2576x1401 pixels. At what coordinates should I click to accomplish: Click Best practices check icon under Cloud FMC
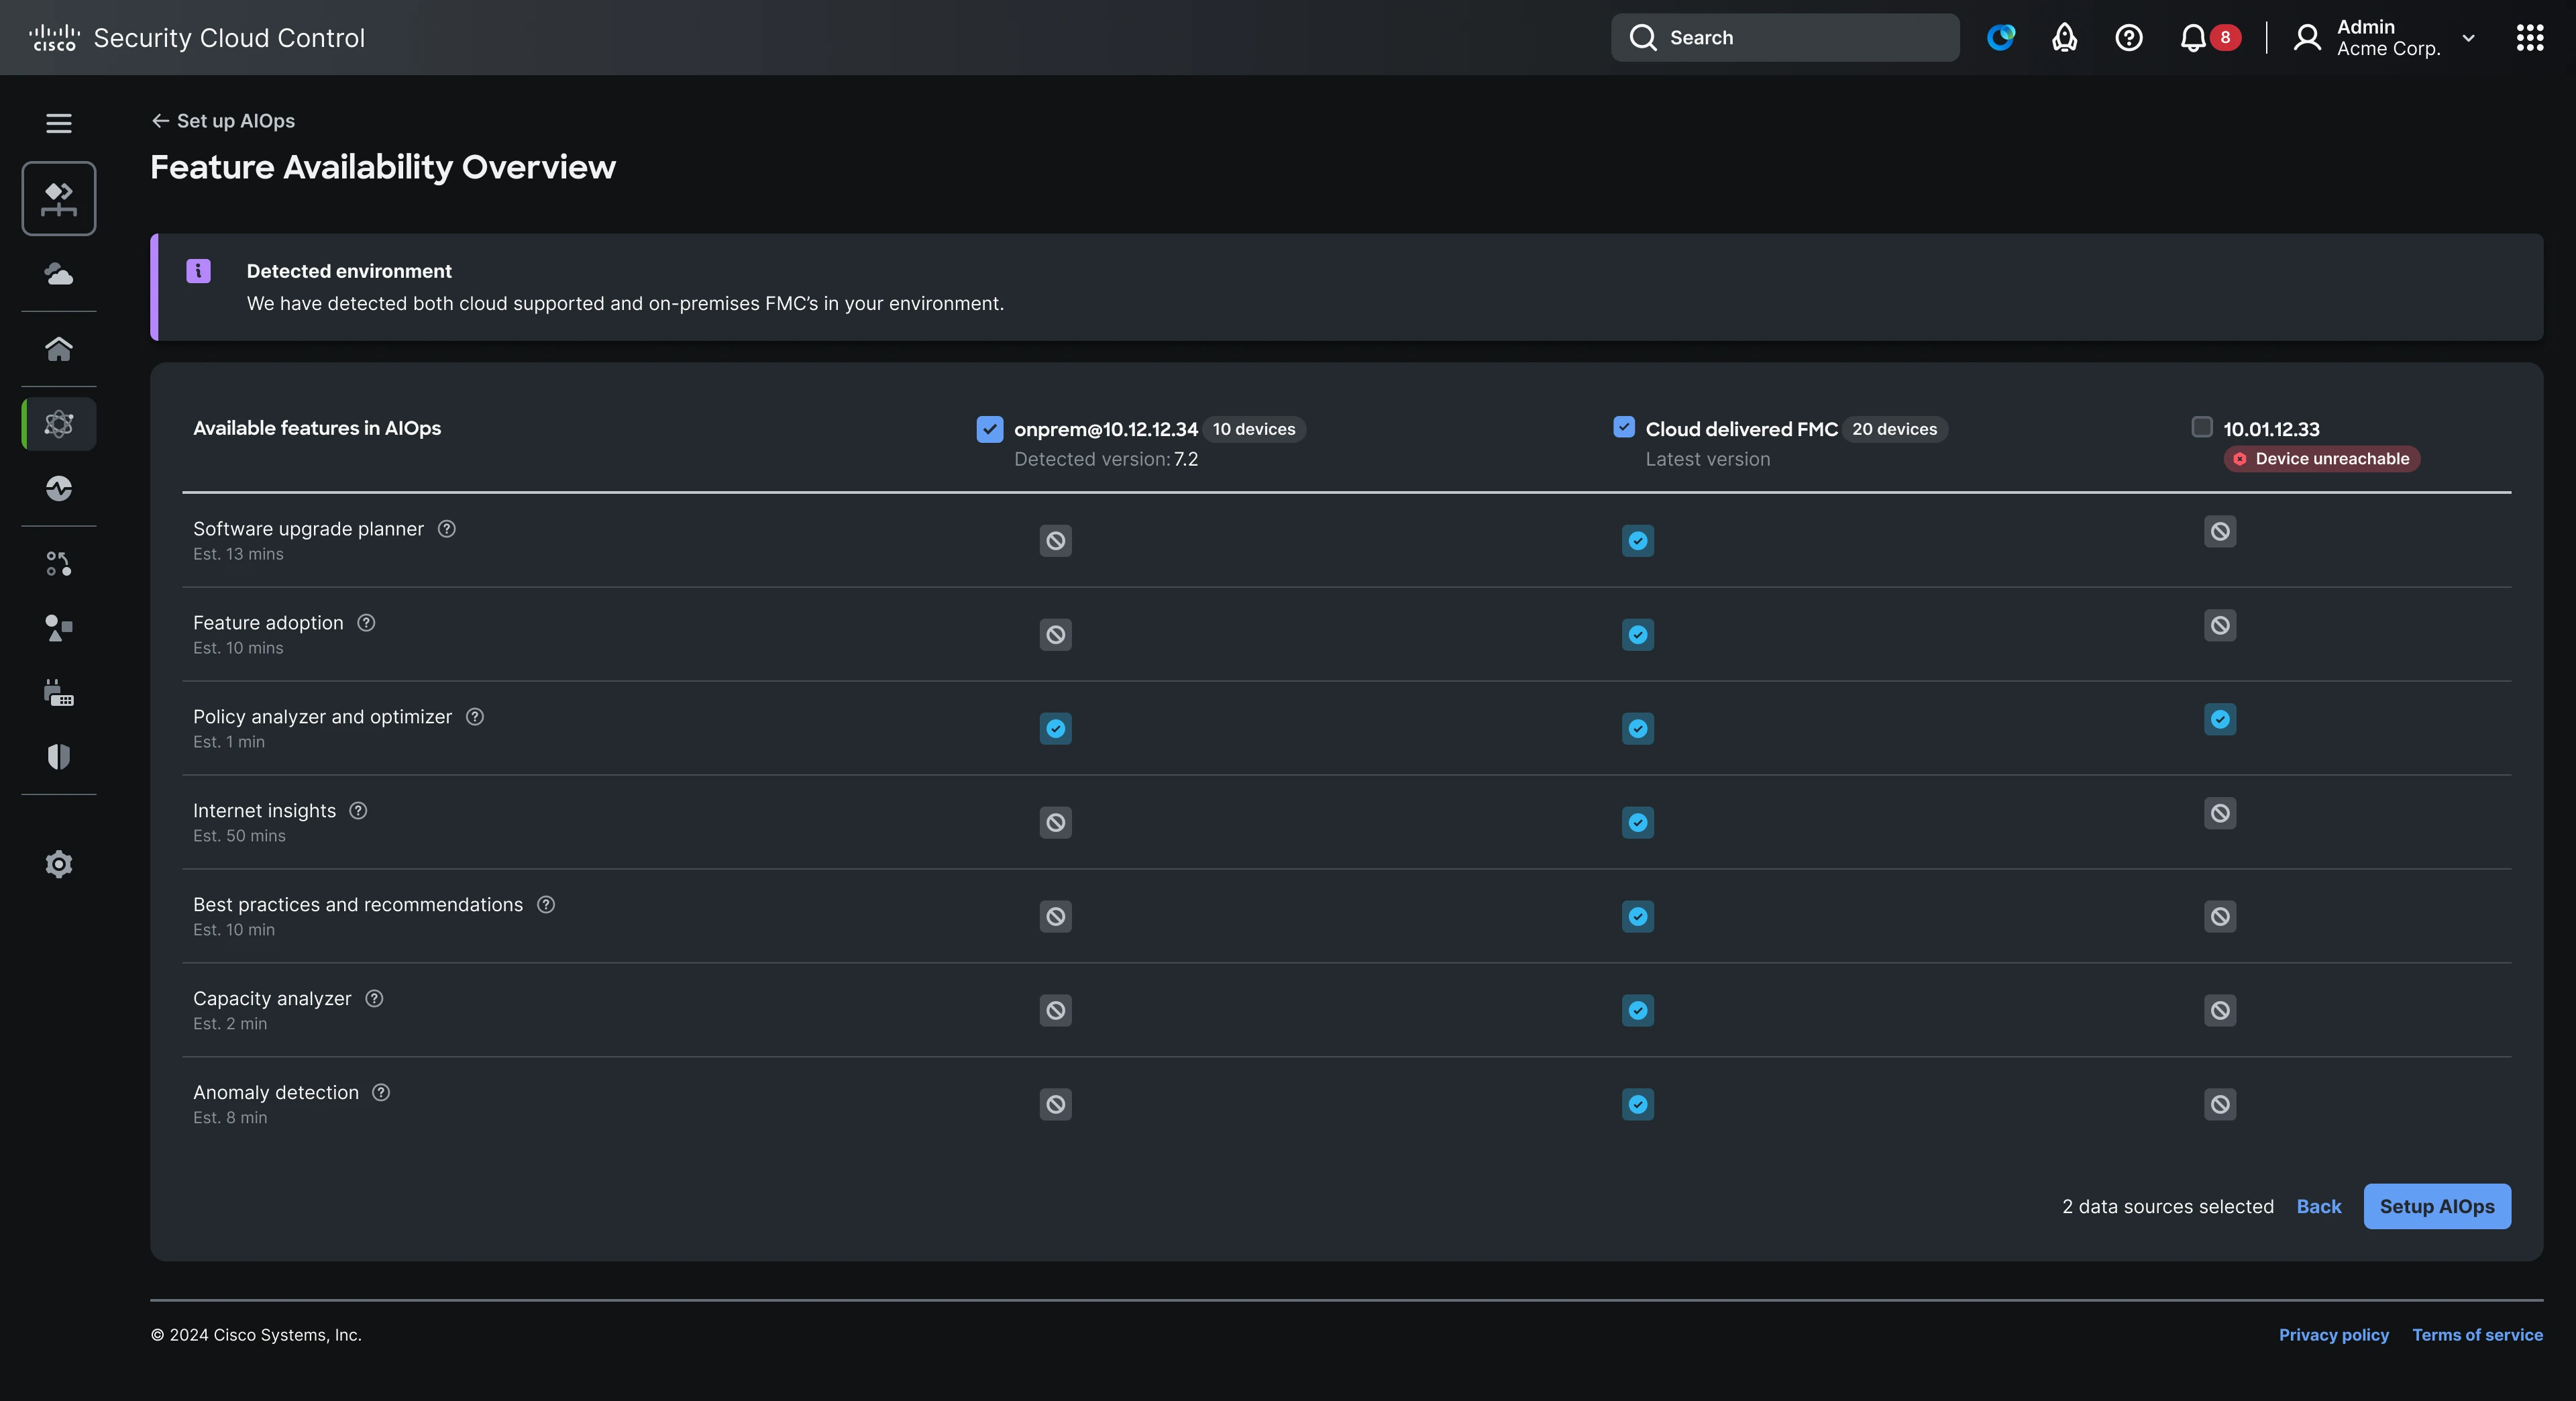1637,917
